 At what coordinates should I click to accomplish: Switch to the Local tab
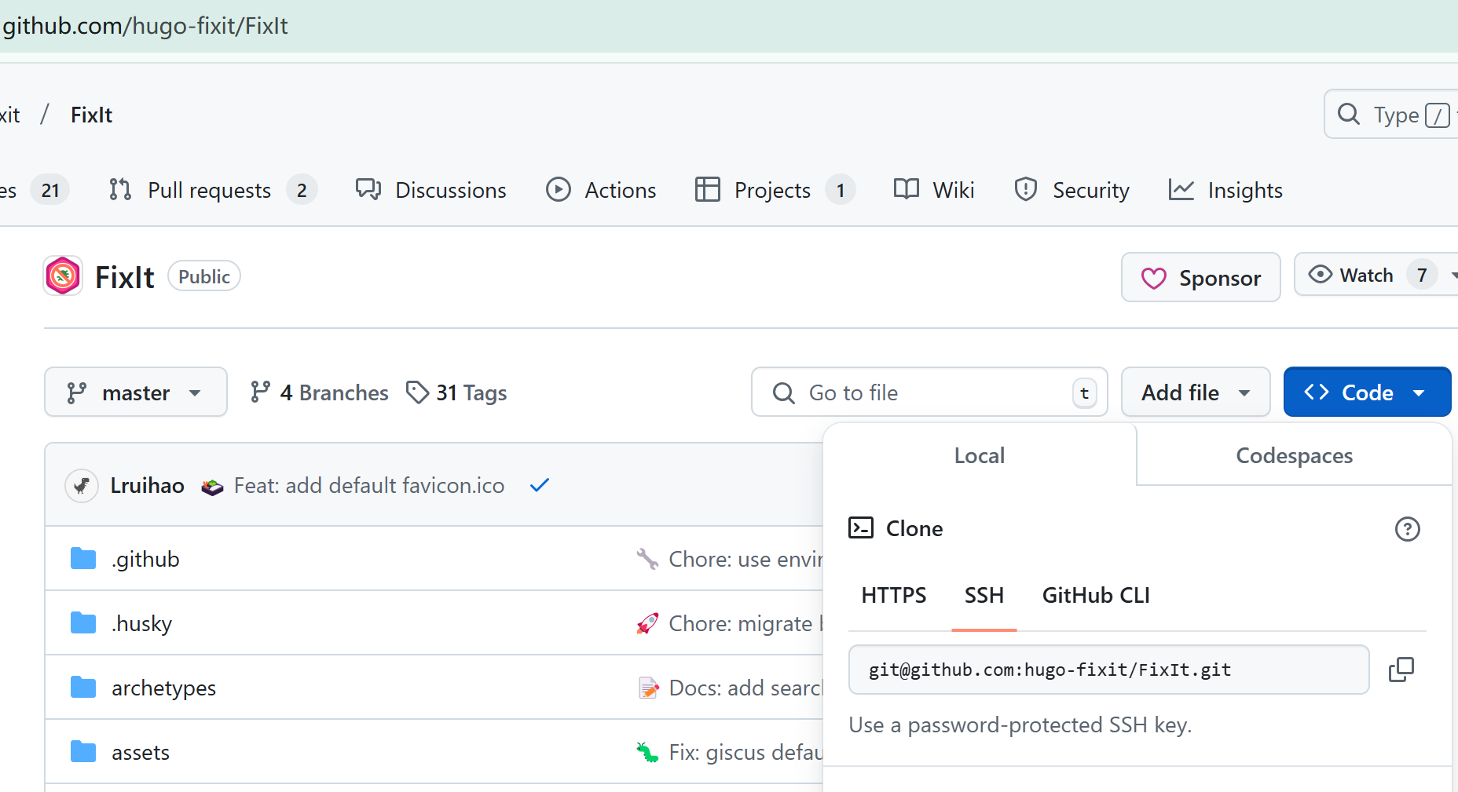980,455
